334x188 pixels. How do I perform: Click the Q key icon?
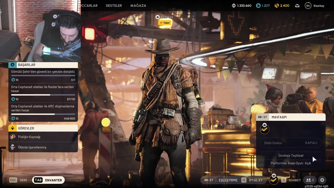[244, 180]
